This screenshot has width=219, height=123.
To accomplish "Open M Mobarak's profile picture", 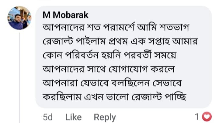I will (x=19, y=18).
